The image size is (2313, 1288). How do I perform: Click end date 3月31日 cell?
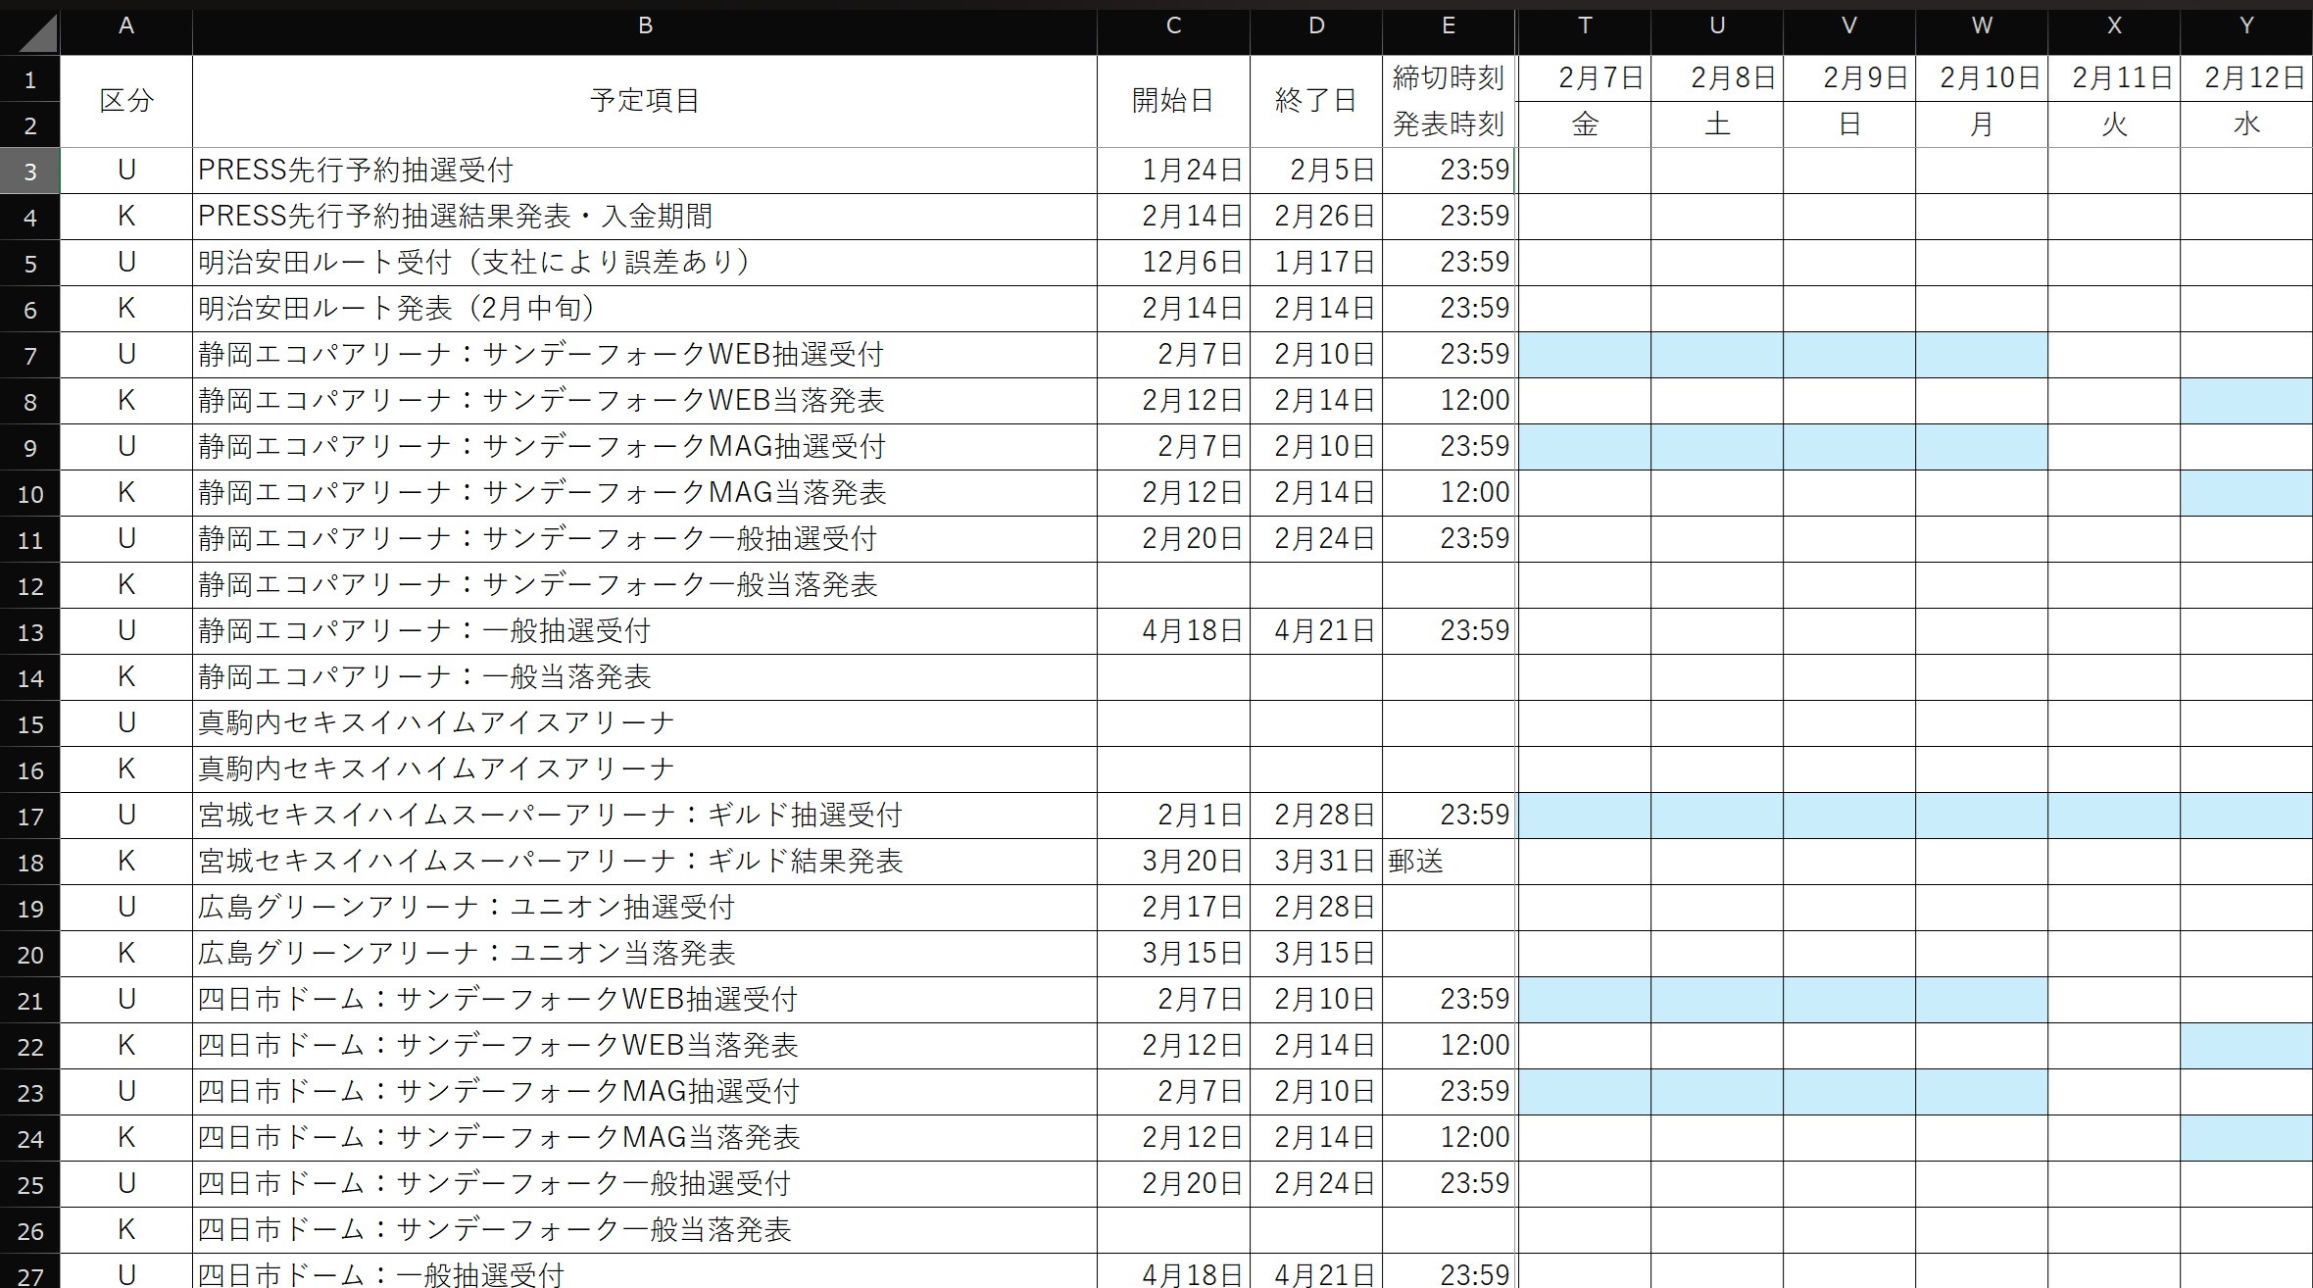(1316, 862)
